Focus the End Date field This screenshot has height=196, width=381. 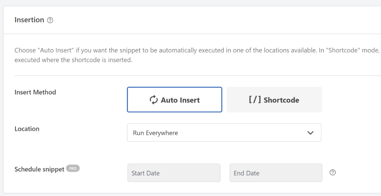click(x=276, y=173)
